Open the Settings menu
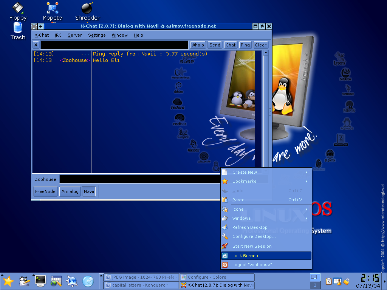 point(97,35)
